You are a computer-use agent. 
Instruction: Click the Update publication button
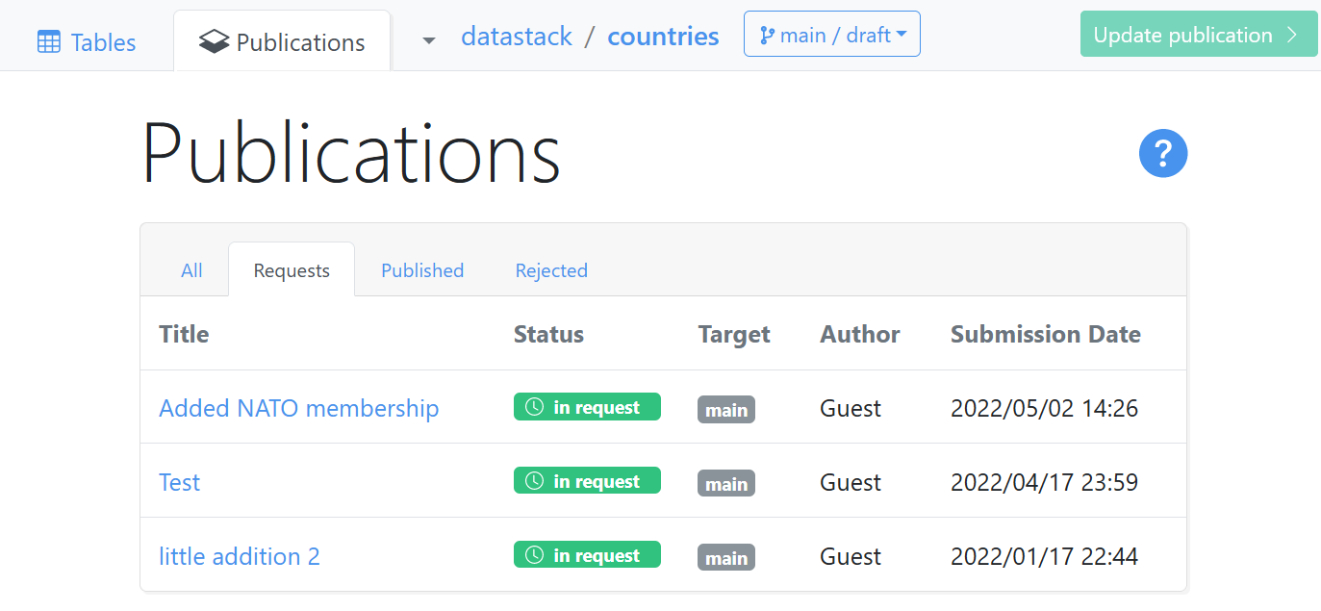(1199, 35)
